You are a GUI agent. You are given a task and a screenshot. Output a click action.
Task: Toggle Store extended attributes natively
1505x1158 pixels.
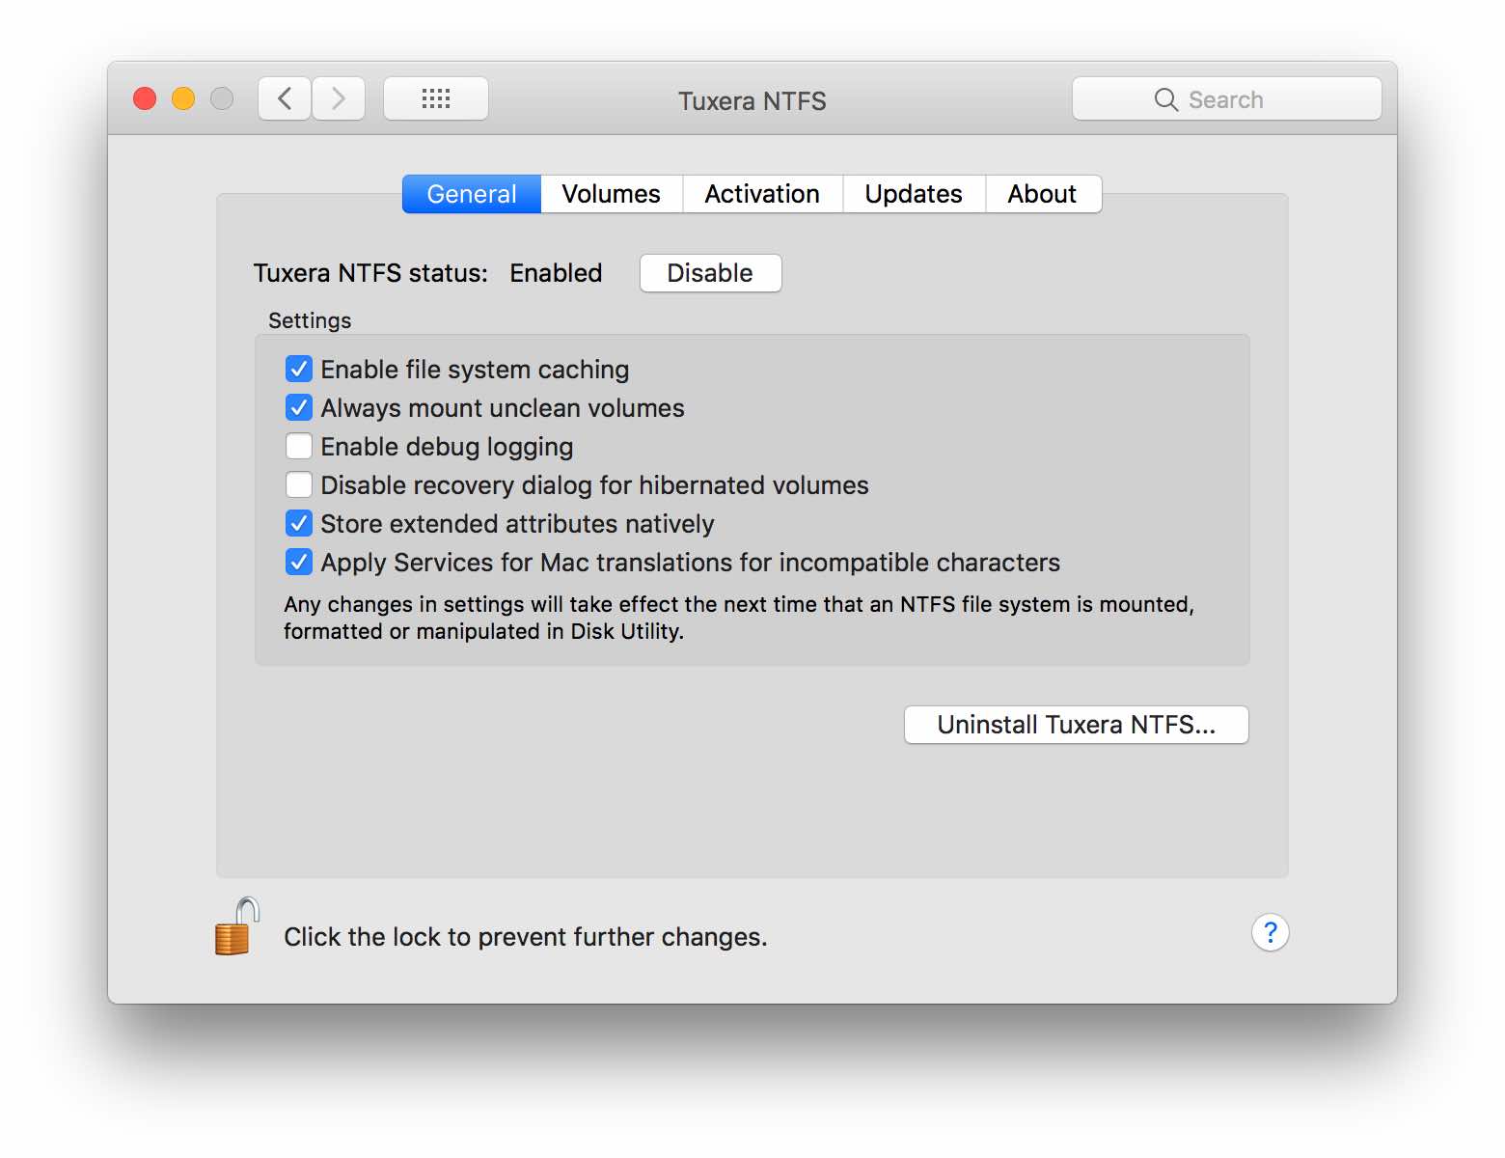pos(299,523)
